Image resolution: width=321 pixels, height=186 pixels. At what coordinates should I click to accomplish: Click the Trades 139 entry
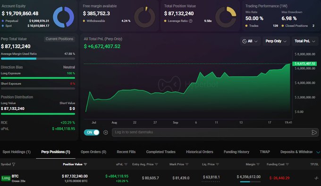point(262,26)
